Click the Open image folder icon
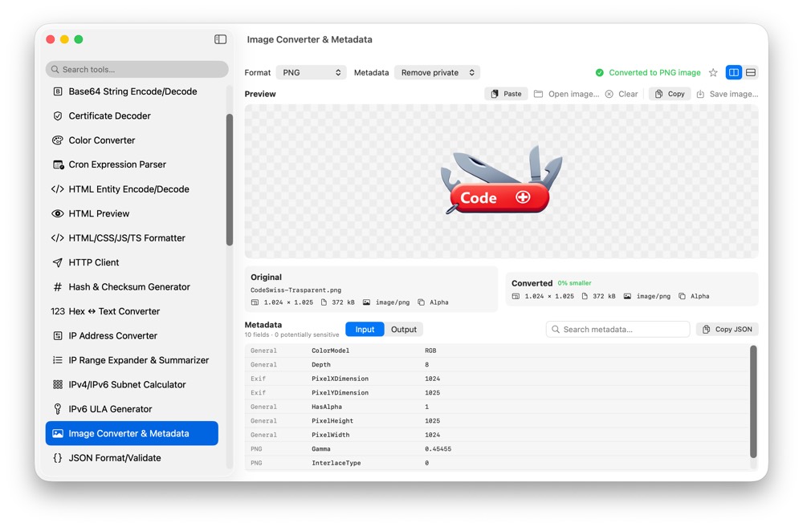The image size is (803, 527). (538, 94)
